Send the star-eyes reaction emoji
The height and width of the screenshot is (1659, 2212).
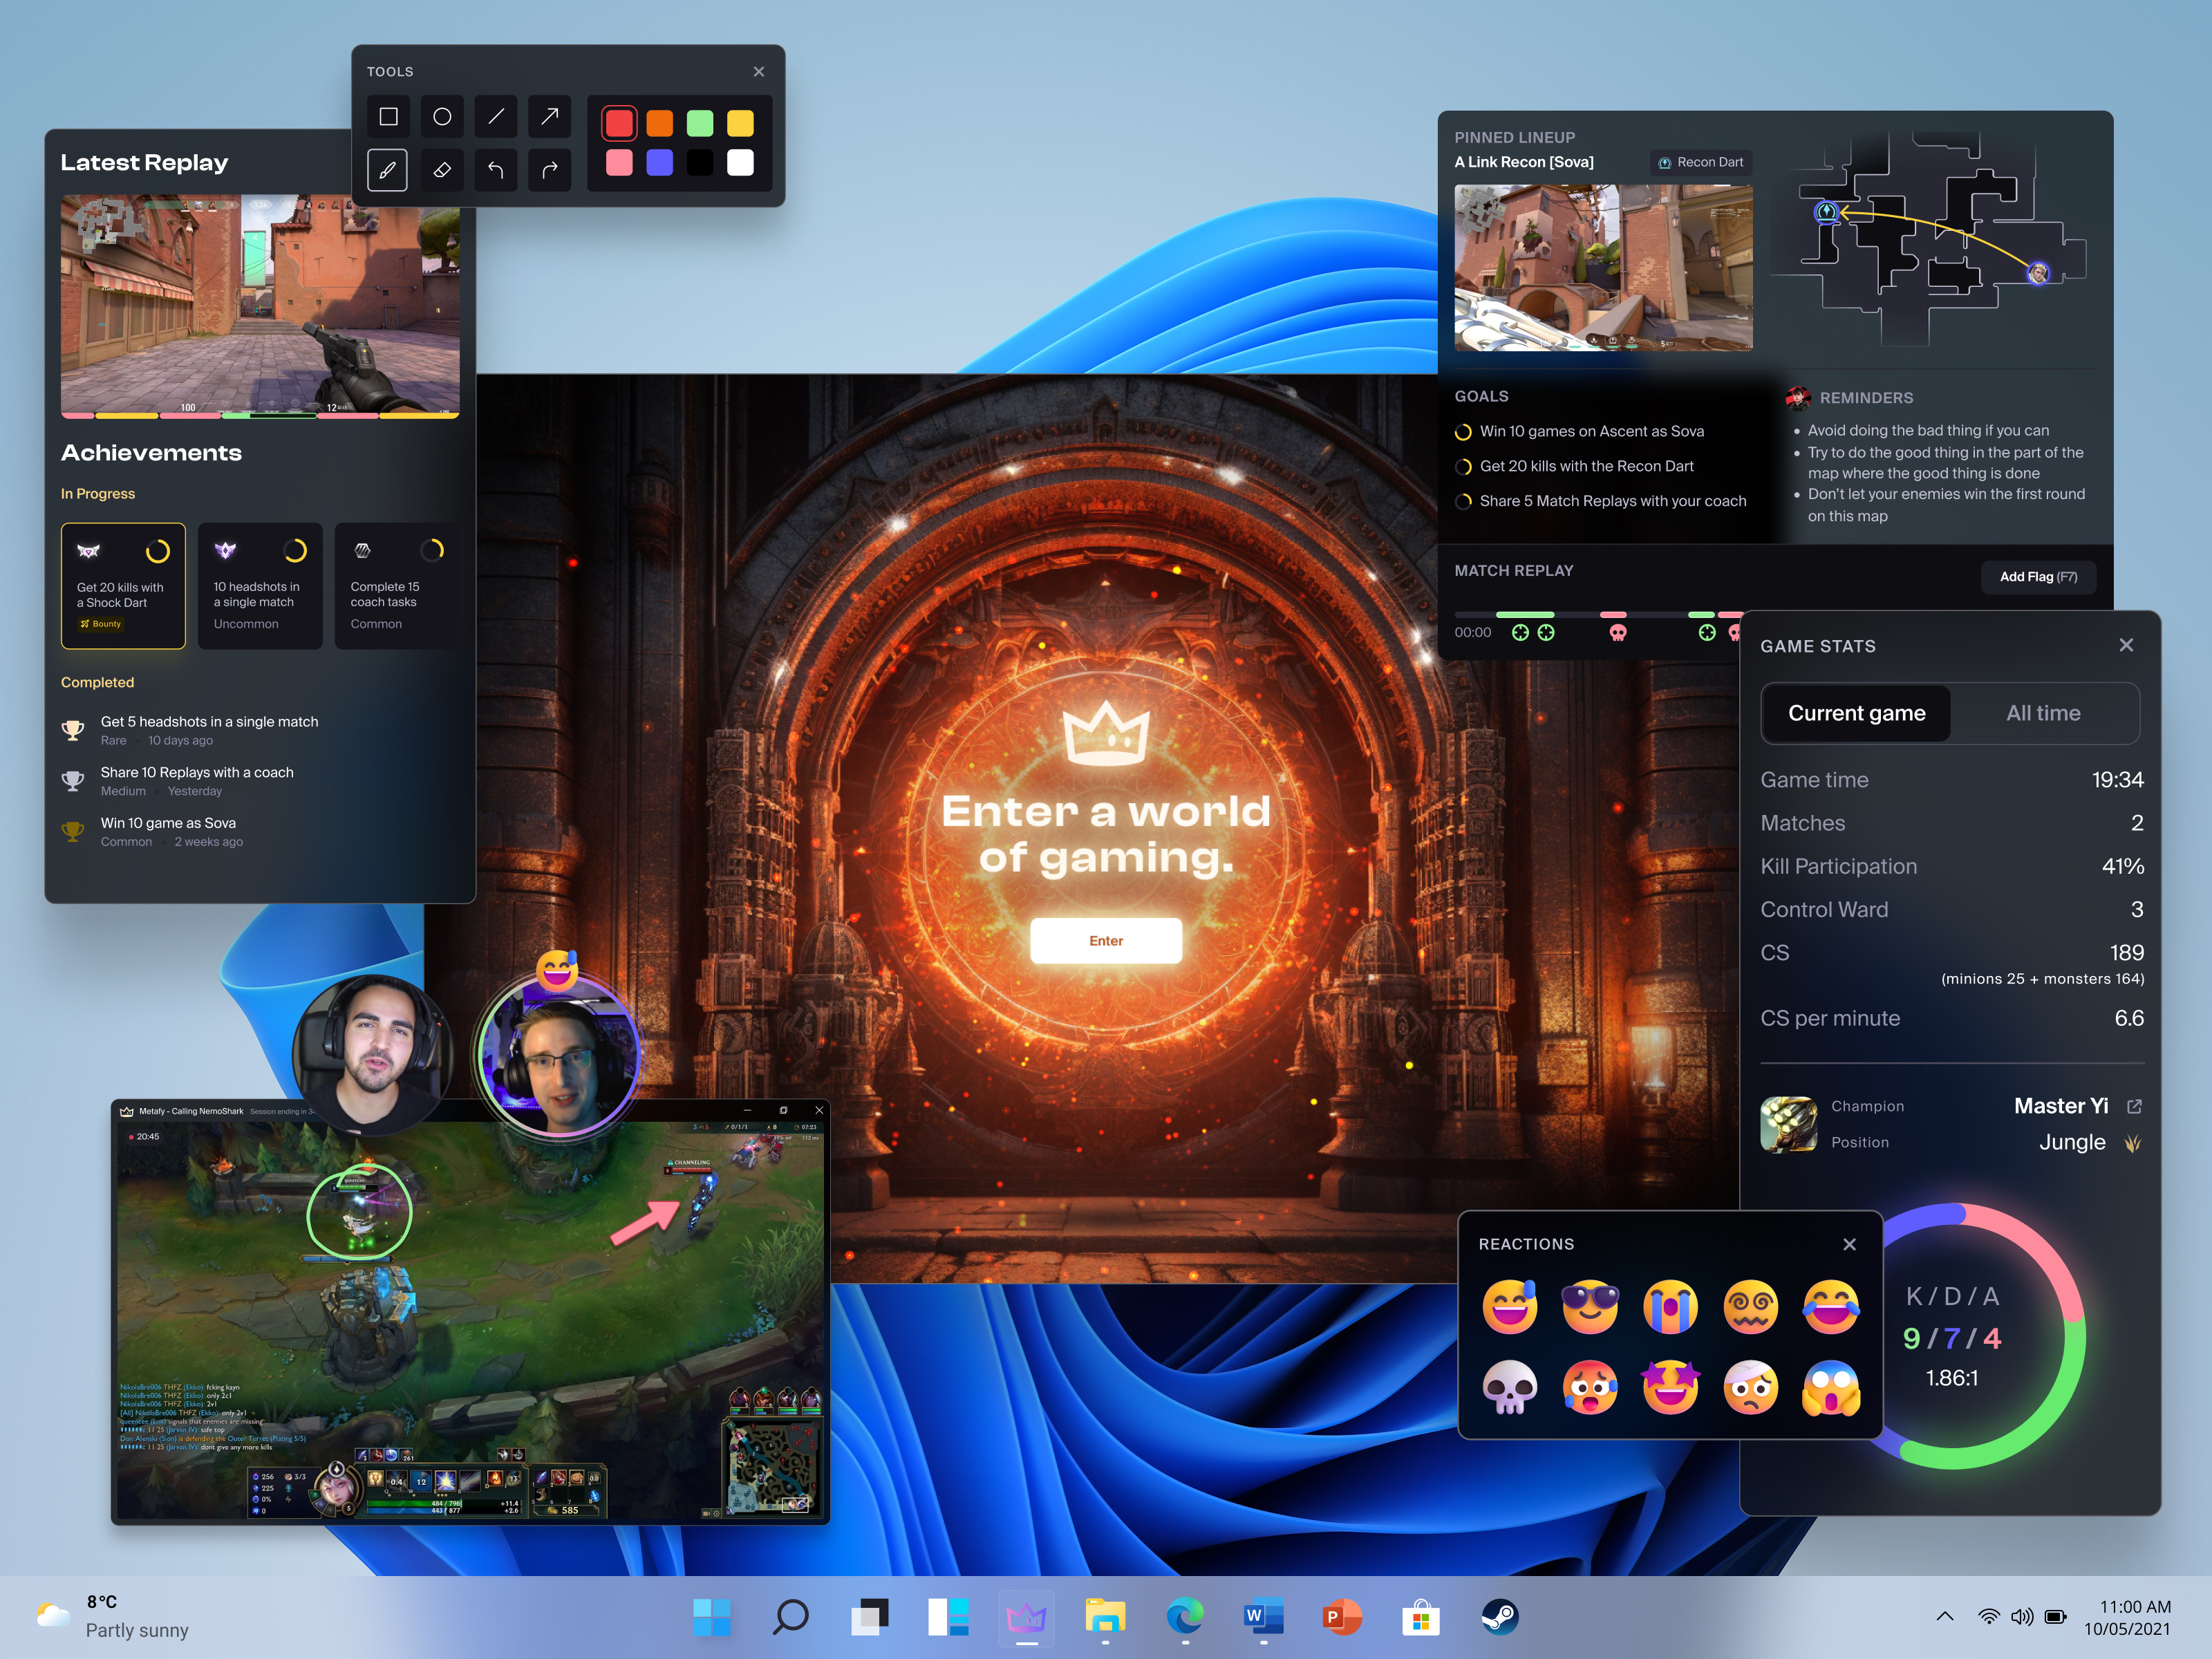[x=1670, y=1389]
